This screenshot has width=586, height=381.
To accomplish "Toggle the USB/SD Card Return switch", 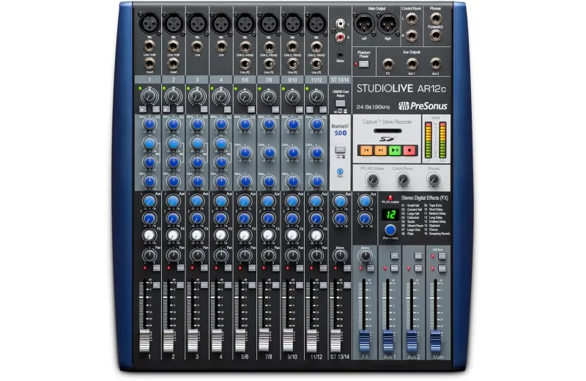I will (340, 103).
